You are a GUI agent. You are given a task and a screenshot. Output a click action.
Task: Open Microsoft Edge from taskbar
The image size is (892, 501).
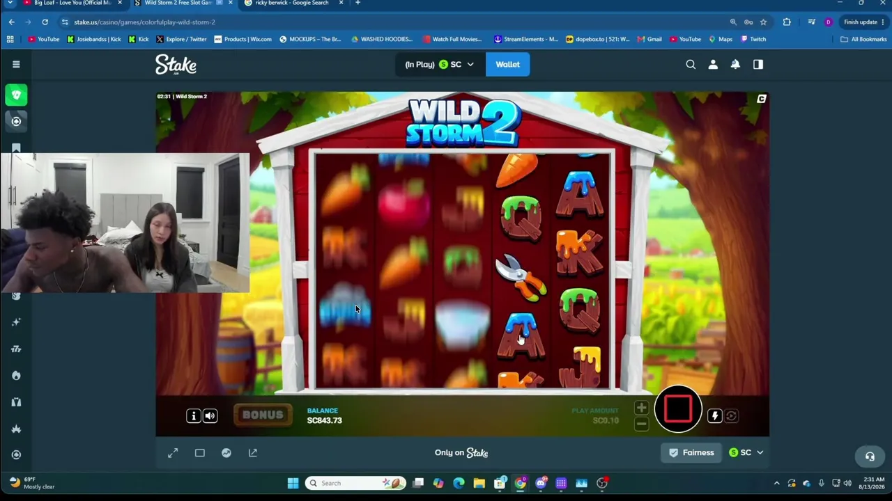[x=459, y=483]
